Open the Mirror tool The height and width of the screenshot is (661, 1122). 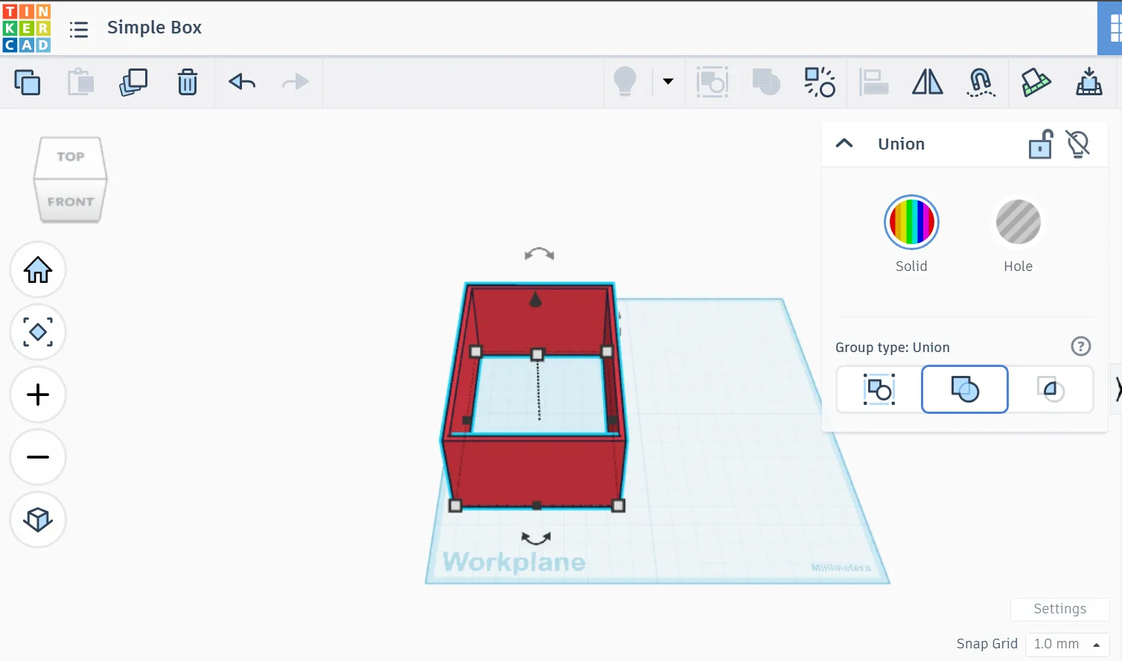tap(927, 82)
